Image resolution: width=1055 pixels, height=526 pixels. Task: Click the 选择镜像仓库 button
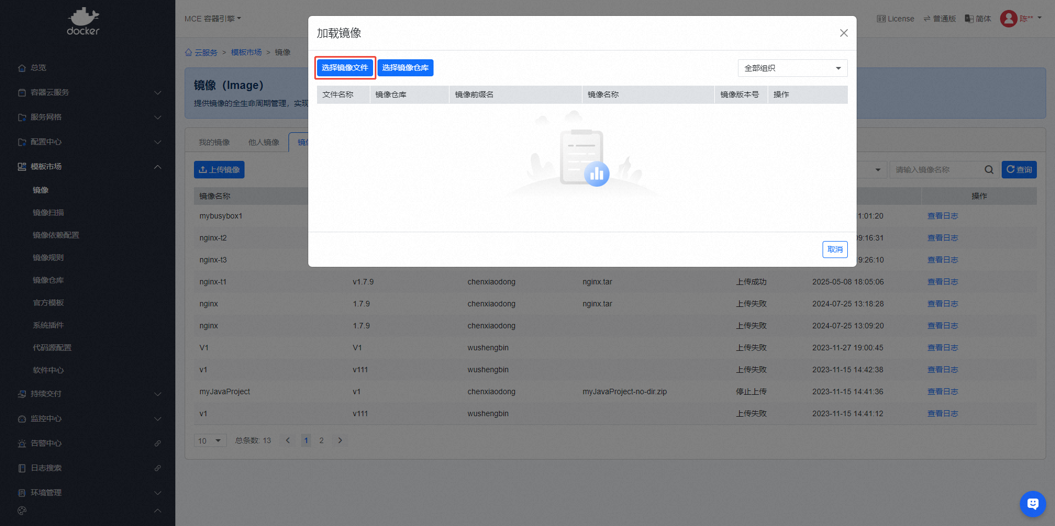406,68
